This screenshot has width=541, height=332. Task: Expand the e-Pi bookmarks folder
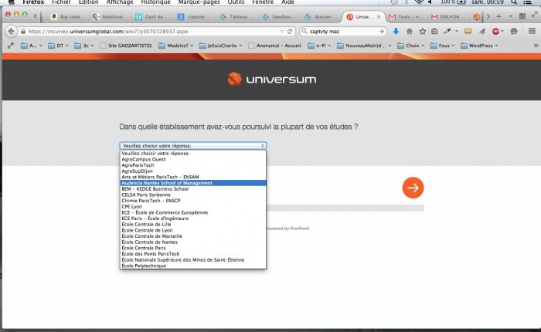[x=319, y=46]
